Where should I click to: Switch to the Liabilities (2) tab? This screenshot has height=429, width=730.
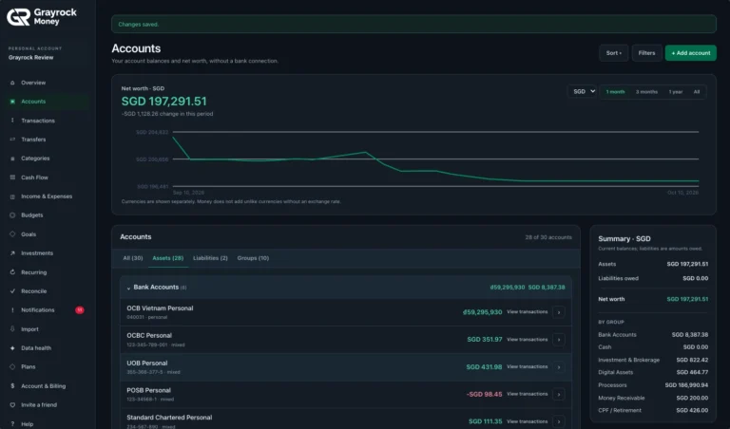pos(210,258)
